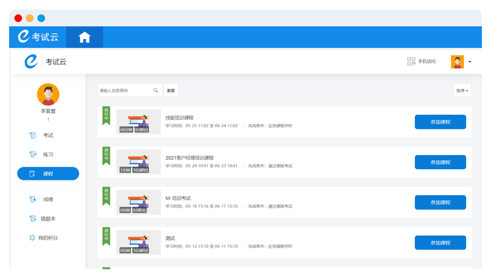491x275 pixels.
Task: Click the wrong-question book (错题本) icon
Action: tap(33, 218)
